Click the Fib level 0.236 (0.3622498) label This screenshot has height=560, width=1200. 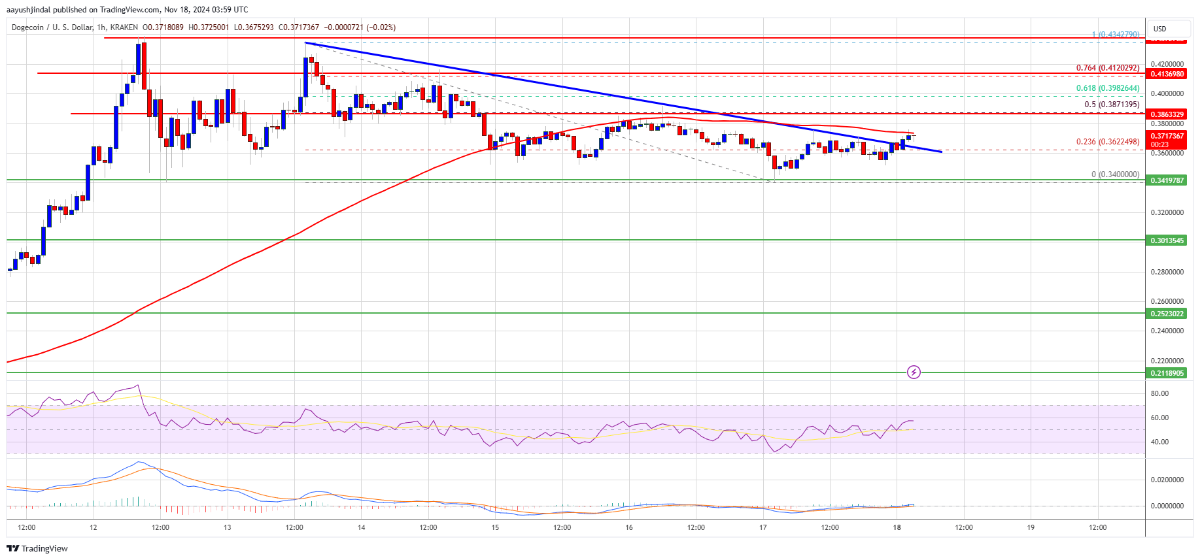click(x=1108, y=142)
